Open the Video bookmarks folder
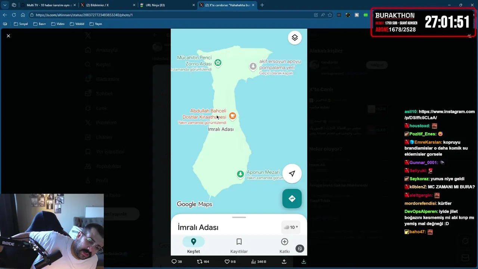This screenshot has width=478, height=269. 58,24
